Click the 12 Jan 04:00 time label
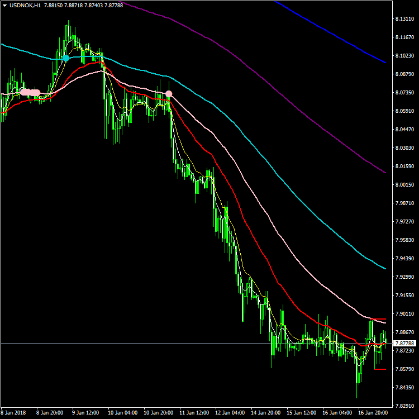This screenshot has height=419, width=419. click(230, 413)
